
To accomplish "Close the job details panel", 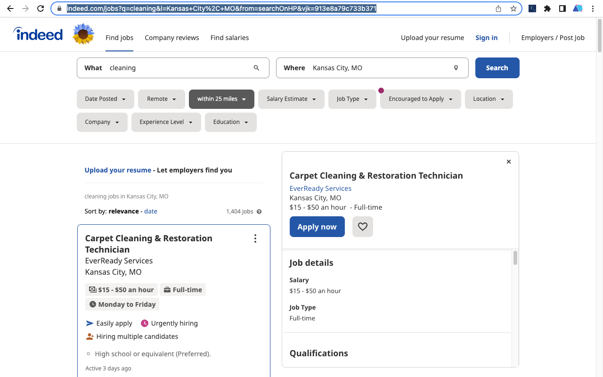I will [x=508, y=162].
